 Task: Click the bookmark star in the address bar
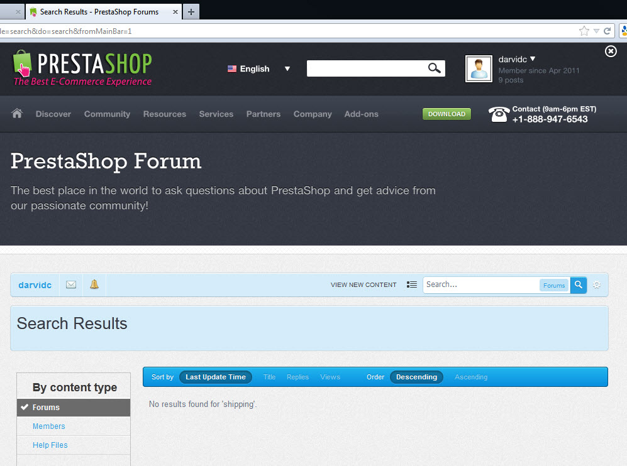coord(584,31)
